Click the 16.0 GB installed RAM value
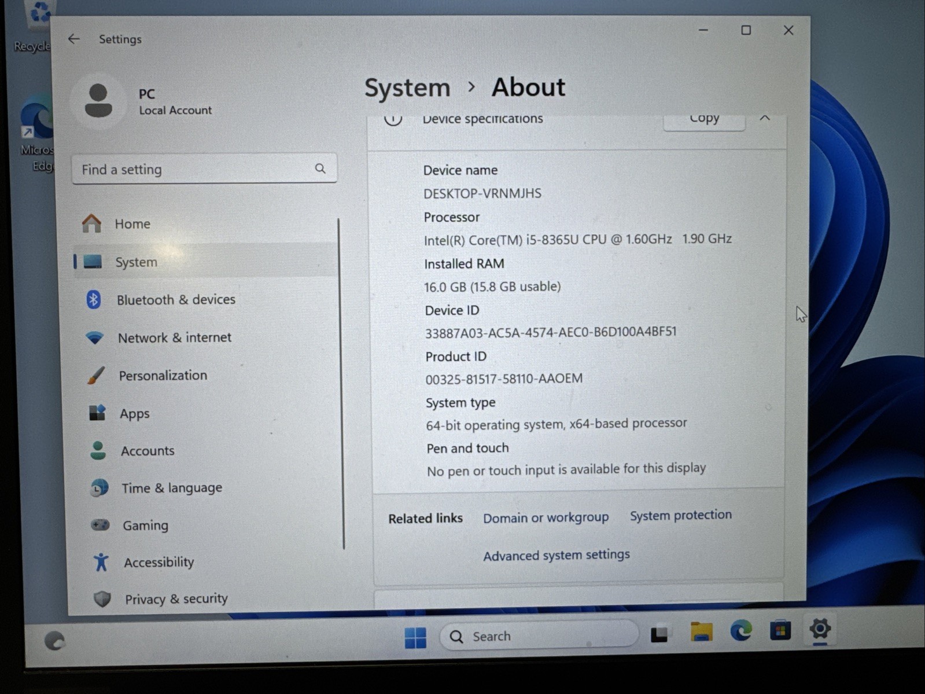This screenshot has width=925, height=694. coord(492,287)
